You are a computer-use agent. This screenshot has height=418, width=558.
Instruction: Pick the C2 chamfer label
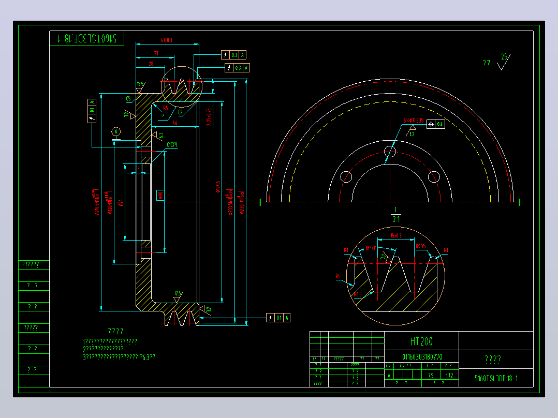[181, 112]
